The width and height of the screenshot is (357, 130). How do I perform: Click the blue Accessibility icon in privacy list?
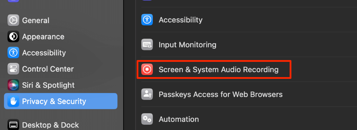click(x=147, y=20)
